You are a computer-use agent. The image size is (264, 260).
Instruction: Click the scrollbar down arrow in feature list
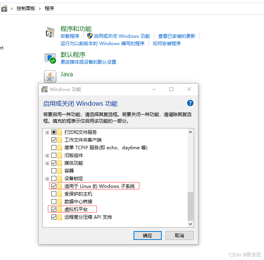click(x=190, y=224)
